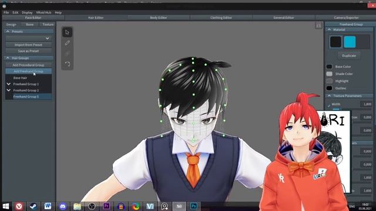Select the arrow selection tool
376x211 pixels.
(x=67, y=32)
